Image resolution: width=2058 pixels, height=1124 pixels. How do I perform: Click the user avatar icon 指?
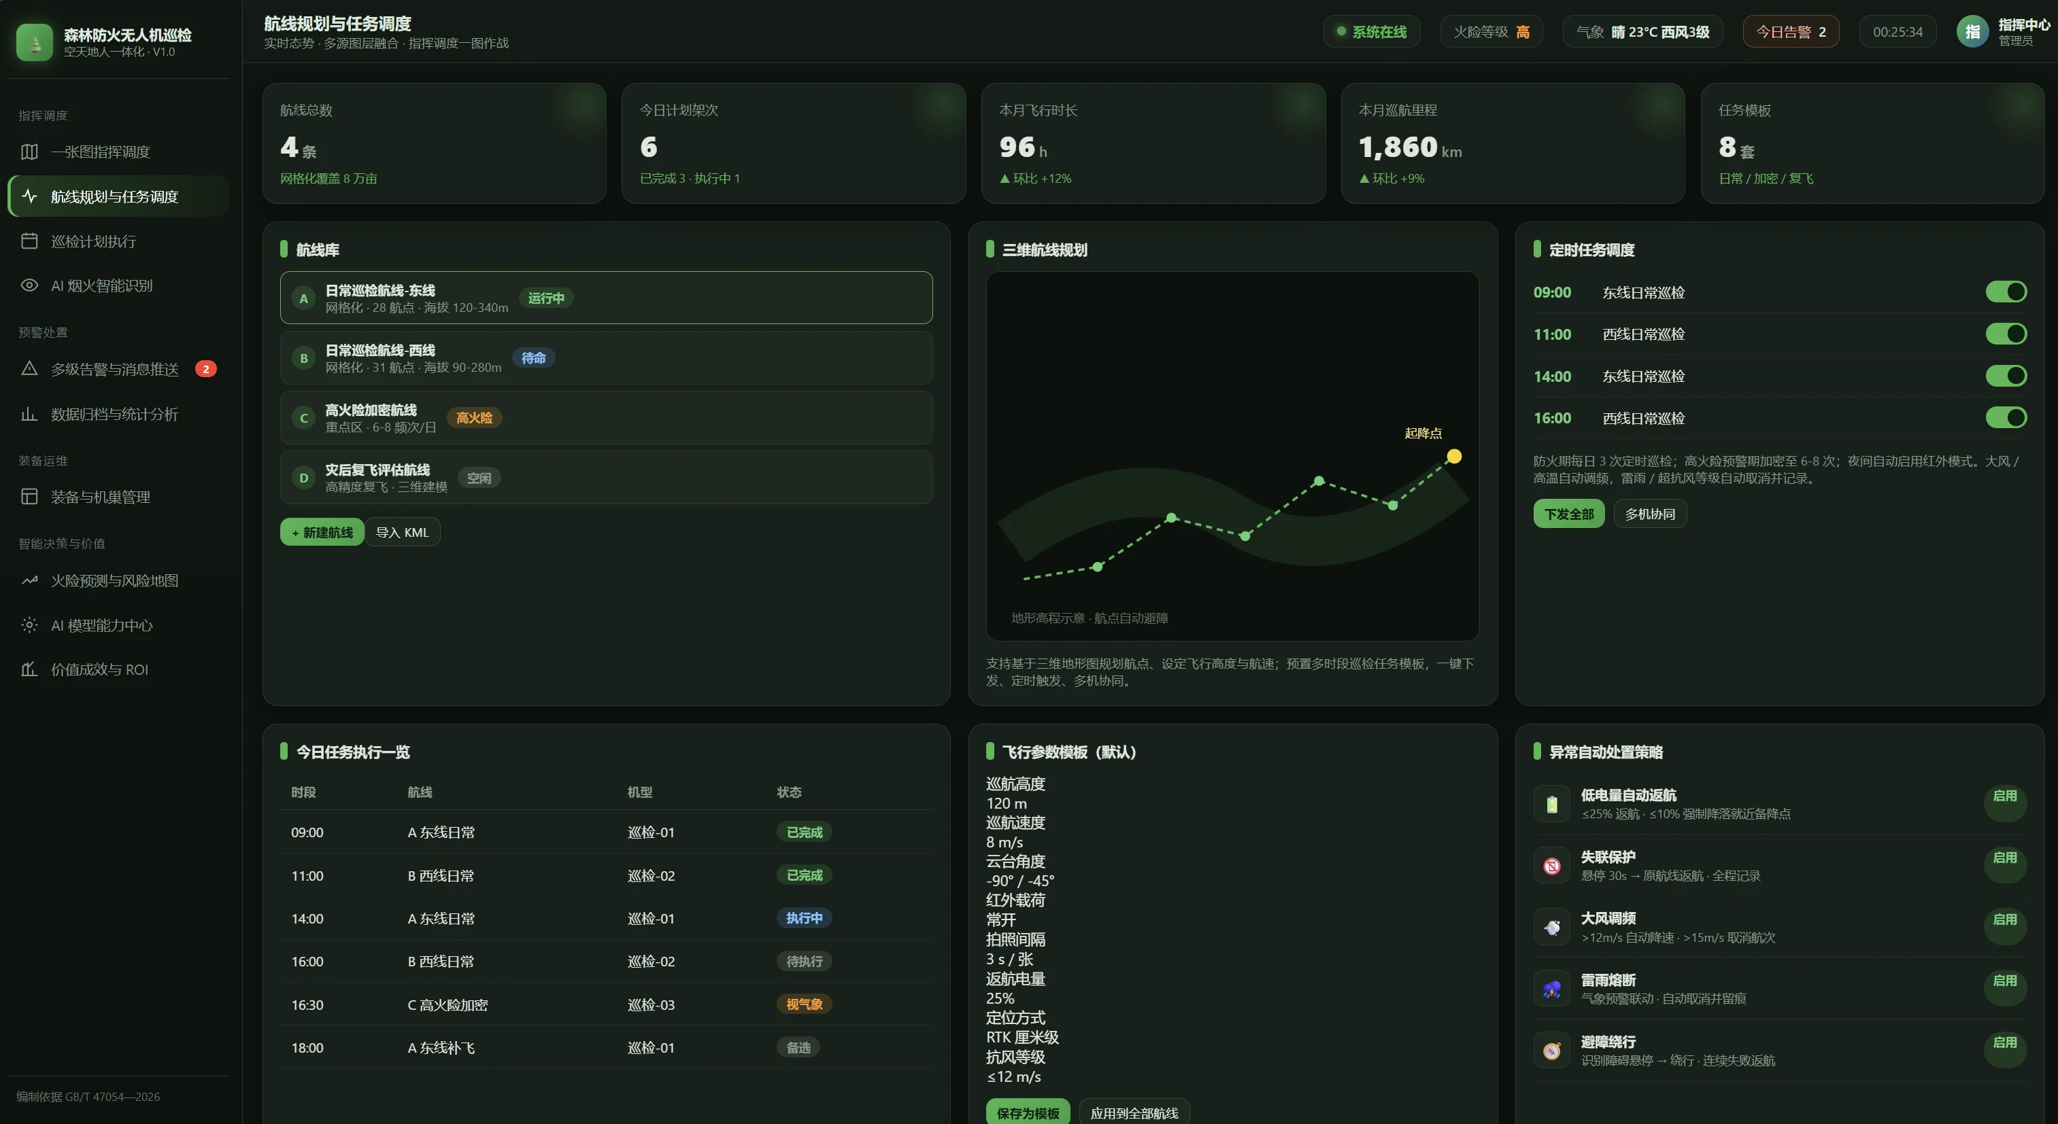click(x=1972, y=32)
